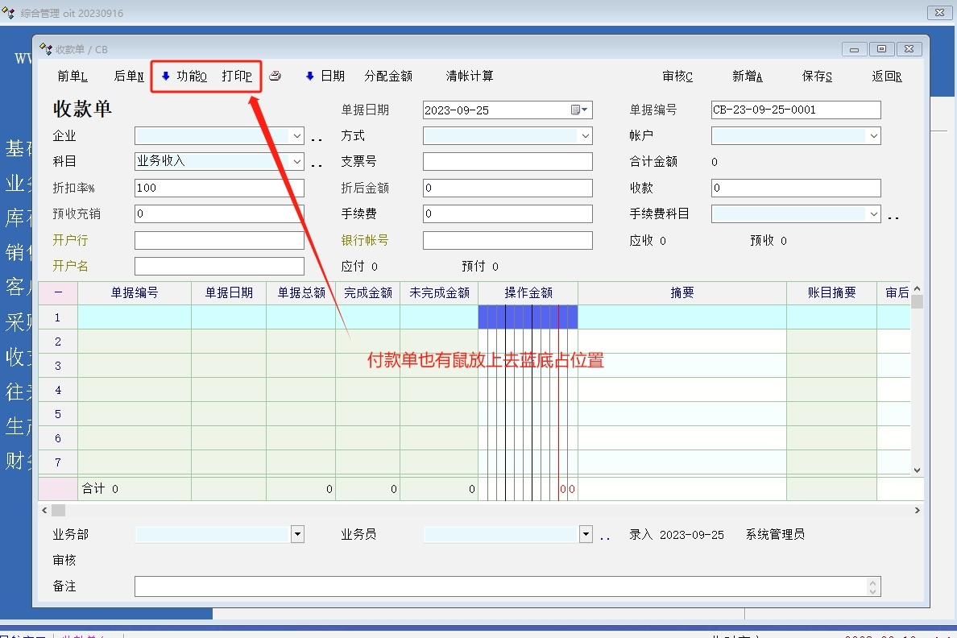Click the blue arrow beside 功能
This screenshot has height=638, width=957.
[x=166, y=77]
